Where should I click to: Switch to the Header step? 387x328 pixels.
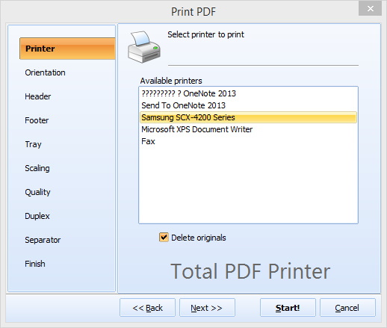click(x=38, y=96)
